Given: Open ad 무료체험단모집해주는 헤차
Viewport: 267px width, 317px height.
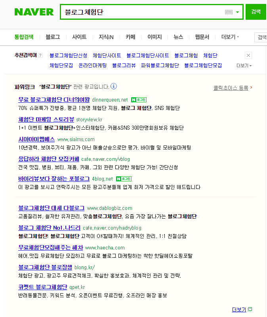Looking at the screenshot, I should [x=51, y=247].
